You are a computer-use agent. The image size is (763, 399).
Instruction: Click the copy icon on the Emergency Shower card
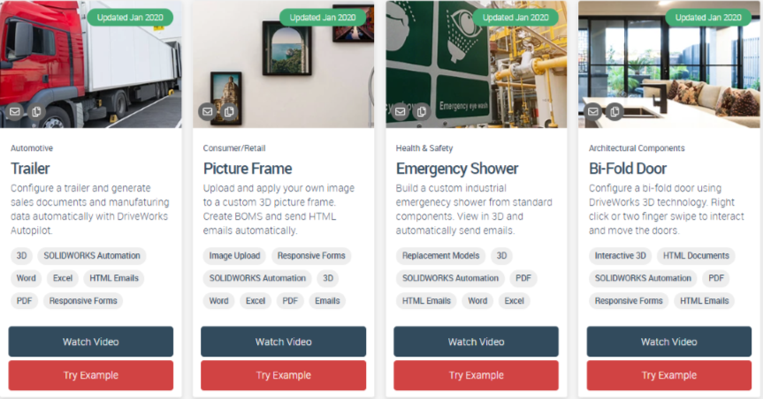(422, 112)
